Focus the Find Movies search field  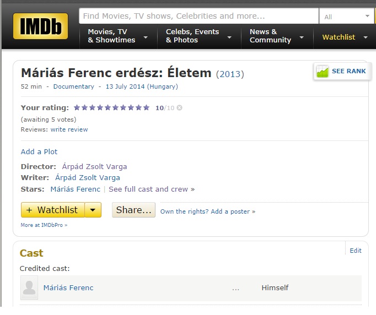199,16
